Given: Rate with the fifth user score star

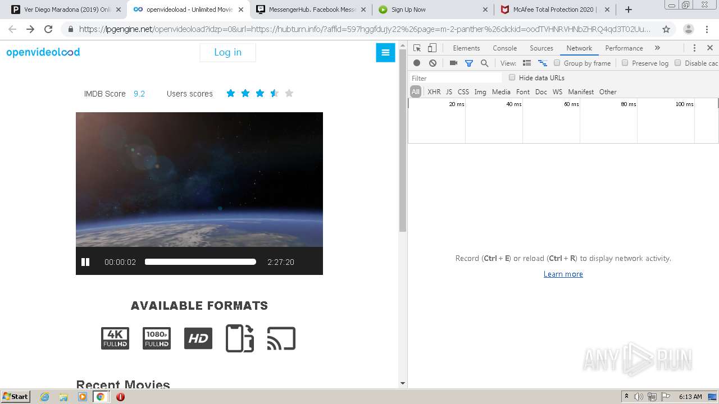Looking at the screenshot, I should 289,93.
